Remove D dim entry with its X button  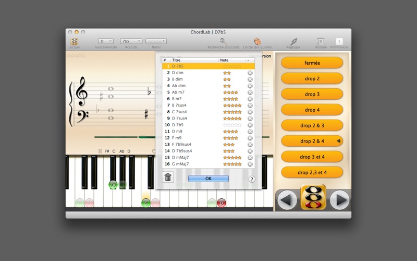click(250, 73)
